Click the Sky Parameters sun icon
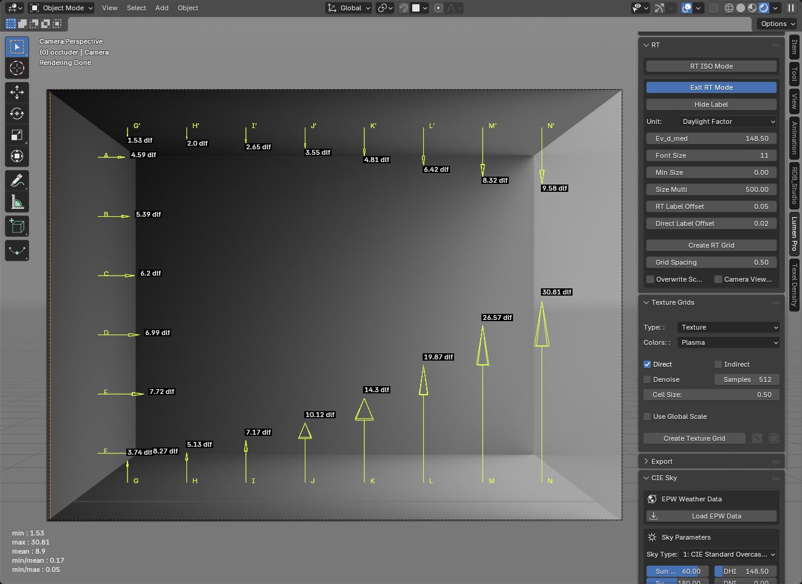The image size is (802, 584). (652, 537)
